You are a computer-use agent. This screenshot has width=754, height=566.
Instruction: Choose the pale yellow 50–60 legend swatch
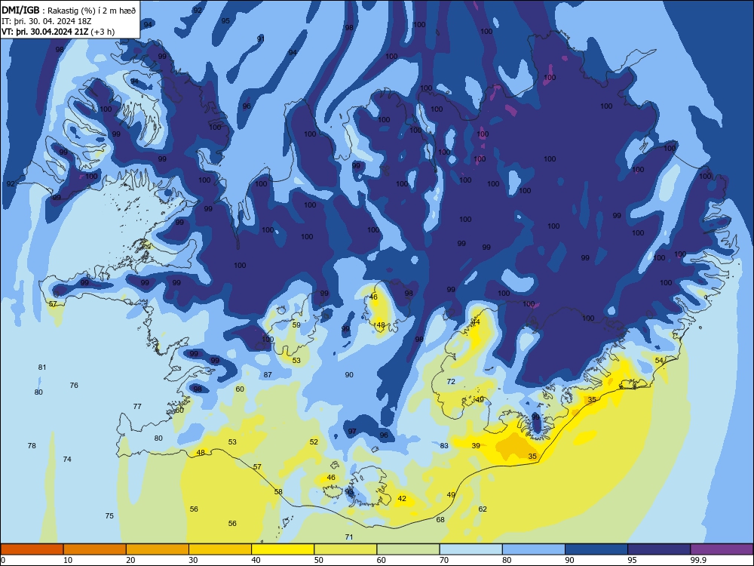pyautogui.click(x=346, y=549)
